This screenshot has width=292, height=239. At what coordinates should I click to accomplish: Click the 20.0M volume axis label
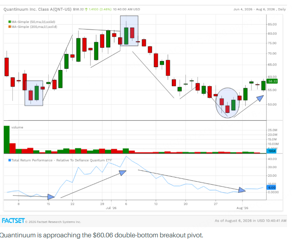273,135
